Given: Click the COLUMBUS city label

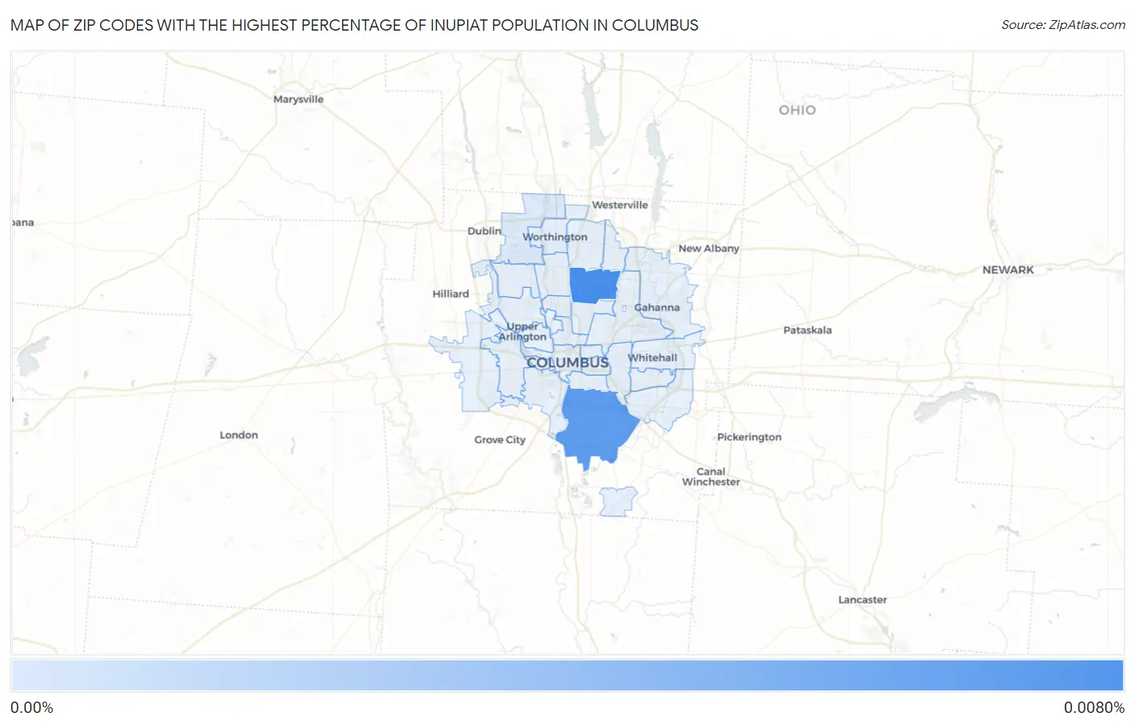Looking at the screenshot, I should tap(567, 363).
